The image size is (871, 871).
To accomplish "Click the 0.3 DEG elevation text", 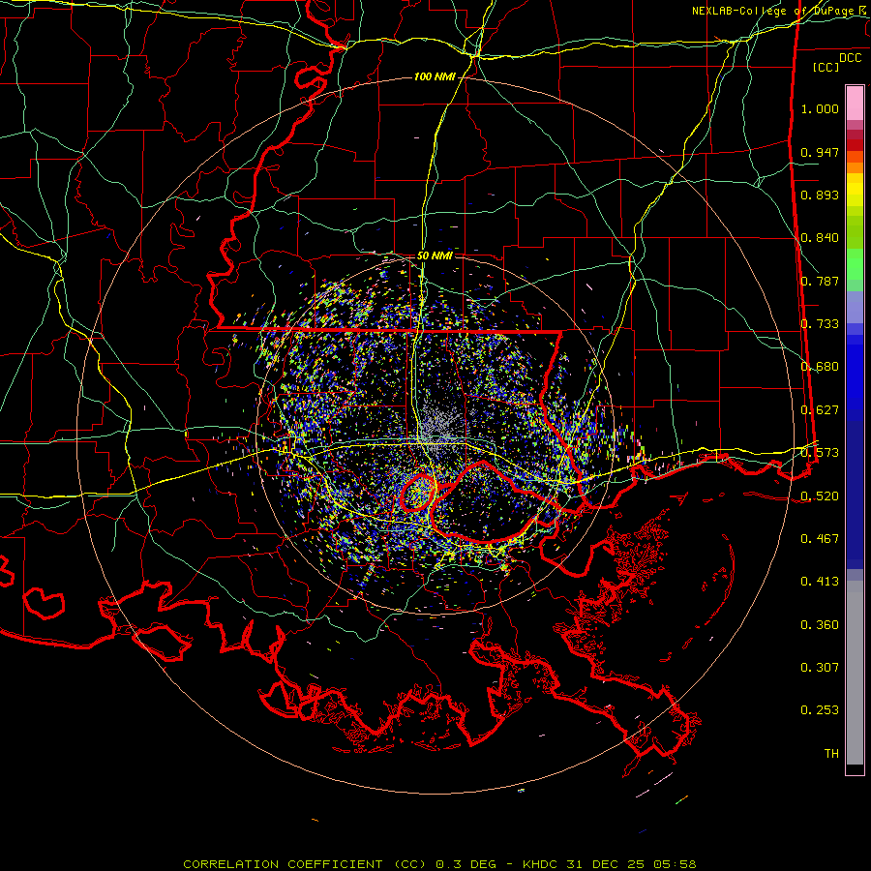I will click(x=467, y=864).
